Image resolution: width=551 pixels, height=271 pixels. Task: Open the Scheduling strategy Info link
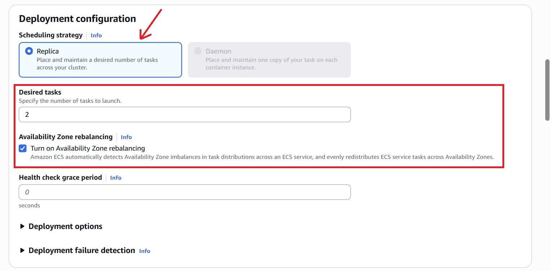96,35
